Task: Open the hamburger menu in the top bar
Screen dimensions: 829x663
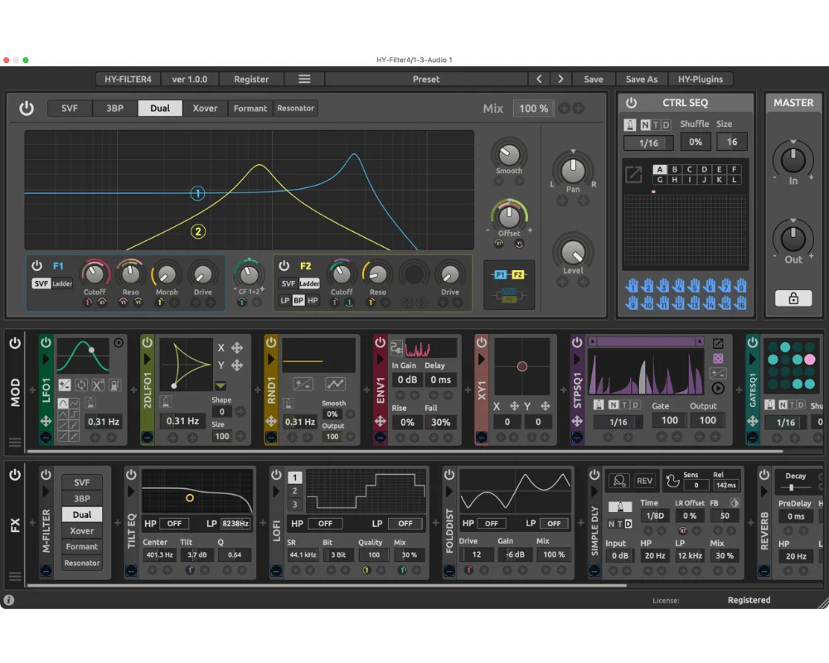Action: pyautogui.click(x=304, y=80)
